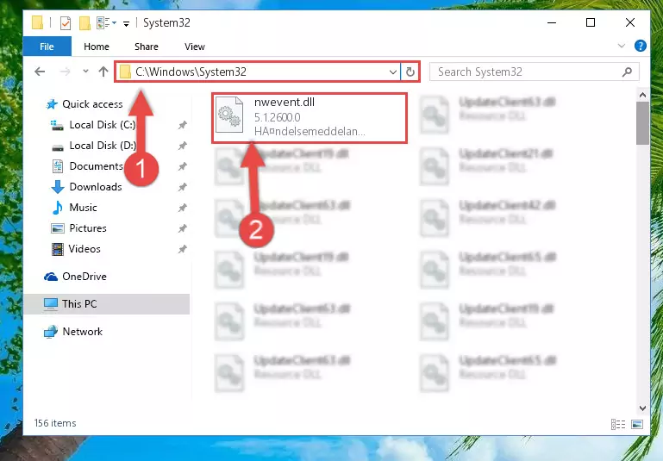Open Local Disk (C:) in sidebar

pyautogui.click(x=93, y=125)
